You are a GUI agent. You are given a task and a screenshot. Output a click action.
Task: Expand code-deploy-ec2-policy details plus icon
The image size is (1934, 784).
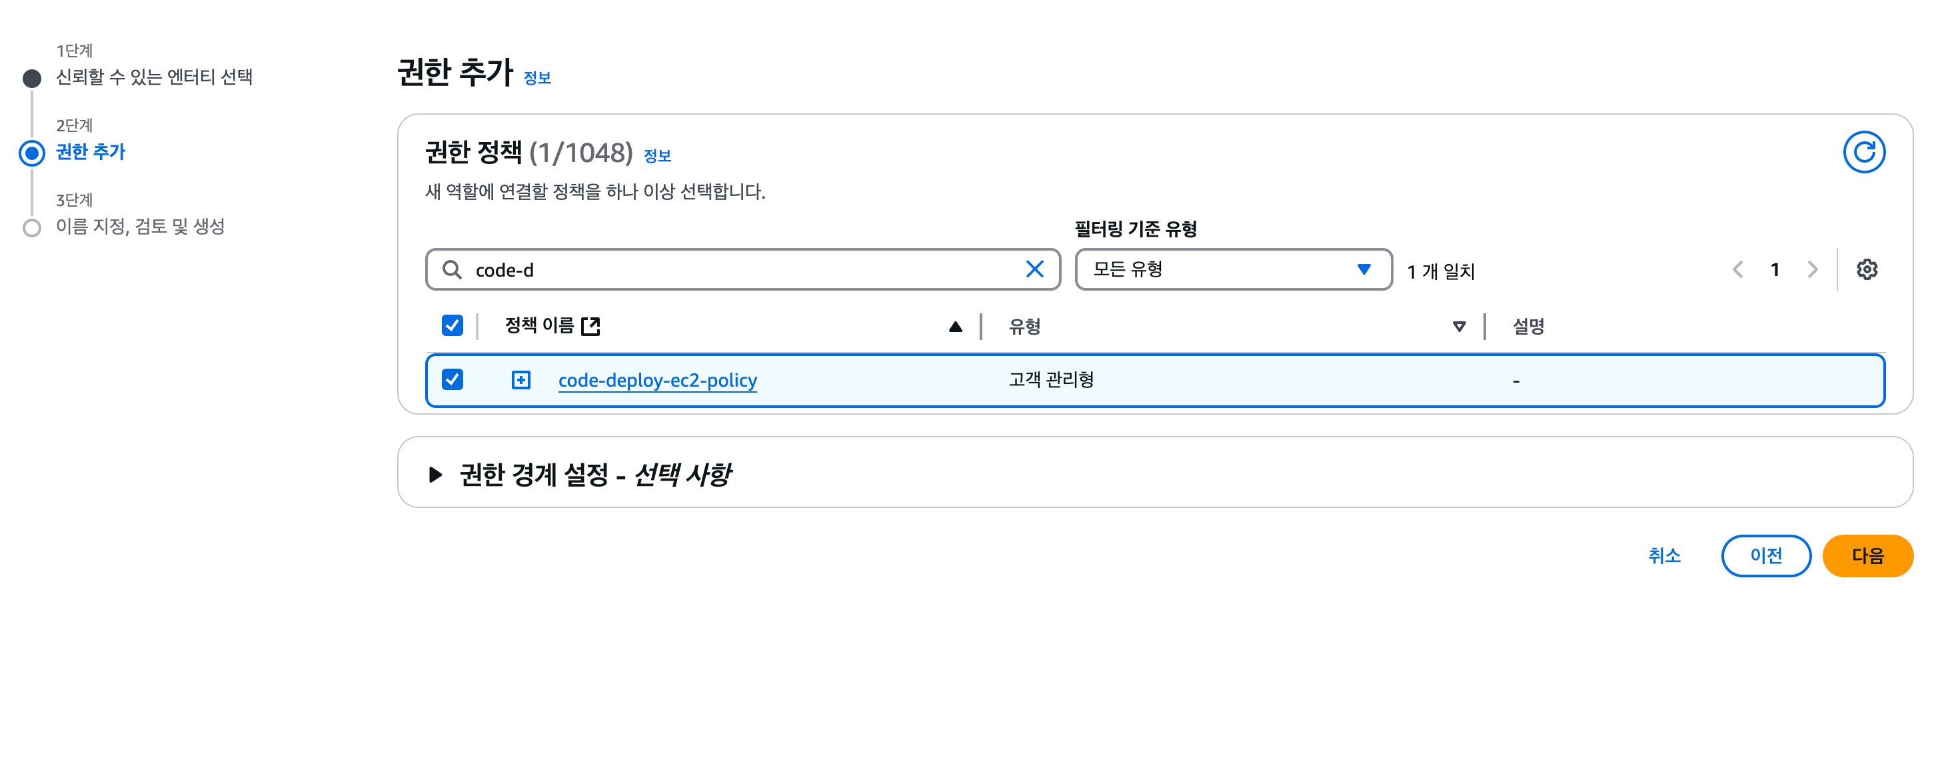tap(520, 380)
